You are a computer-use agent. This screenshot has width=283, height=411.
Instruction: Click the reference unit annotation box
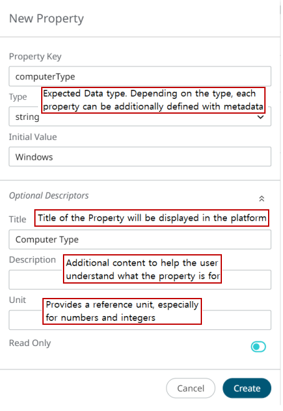tap(122, 312)
